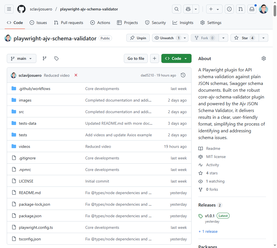Switch to the Issues tab
Image resolution: width=277 pixels, height=248 pixels.
(x=38, y=23)
